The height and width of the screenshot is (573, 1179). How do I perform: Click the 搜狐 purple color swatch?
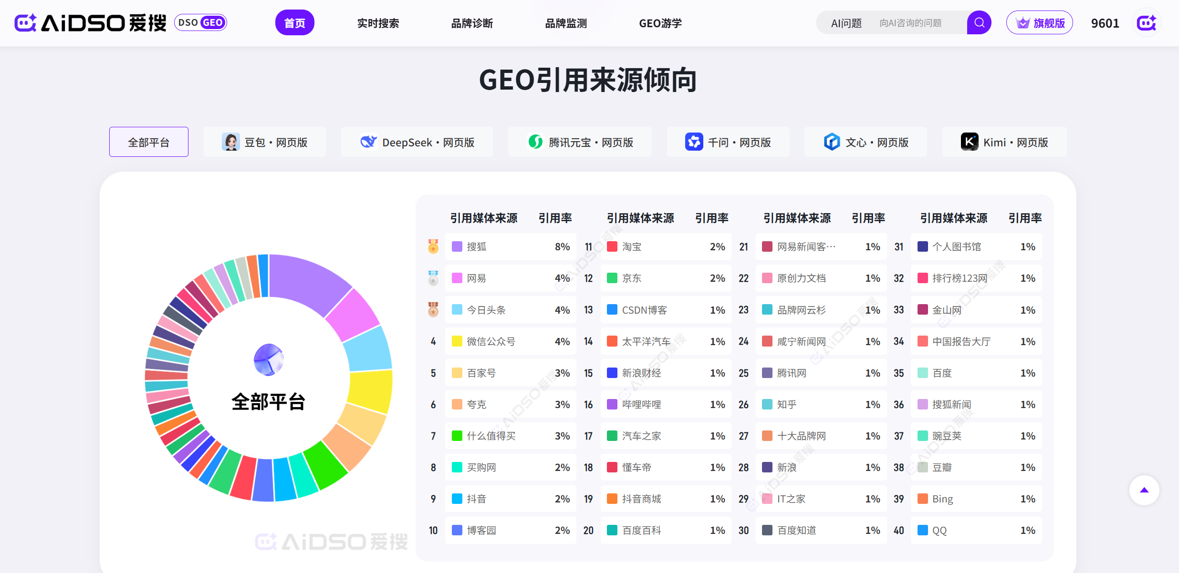tap(457, 246)
